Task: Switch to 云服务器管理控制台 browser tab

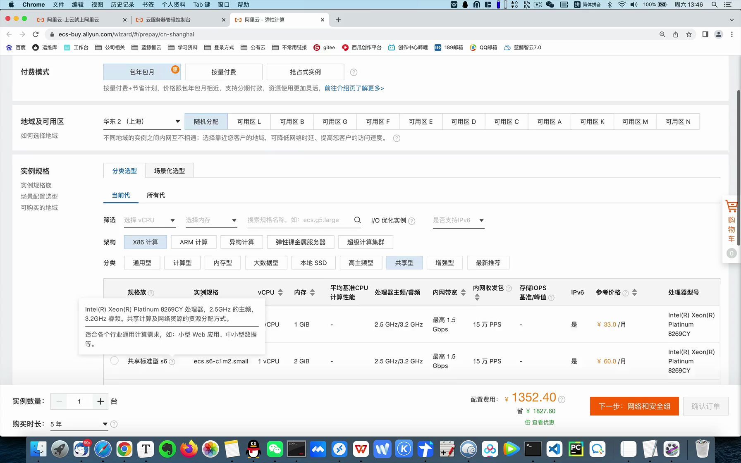Action: coord(181,20)
